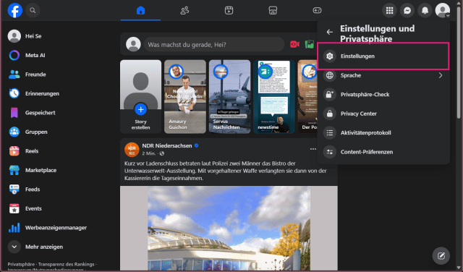Open Content-Präferenzen menu entry
This screenshot has width=463, height=272.
383,152
